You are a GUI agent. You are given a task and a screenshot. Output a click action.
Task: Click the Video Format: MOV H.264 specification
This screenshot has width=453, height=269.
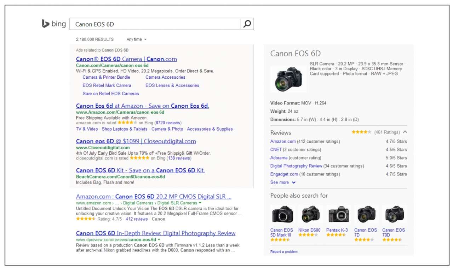pos(298,103)
